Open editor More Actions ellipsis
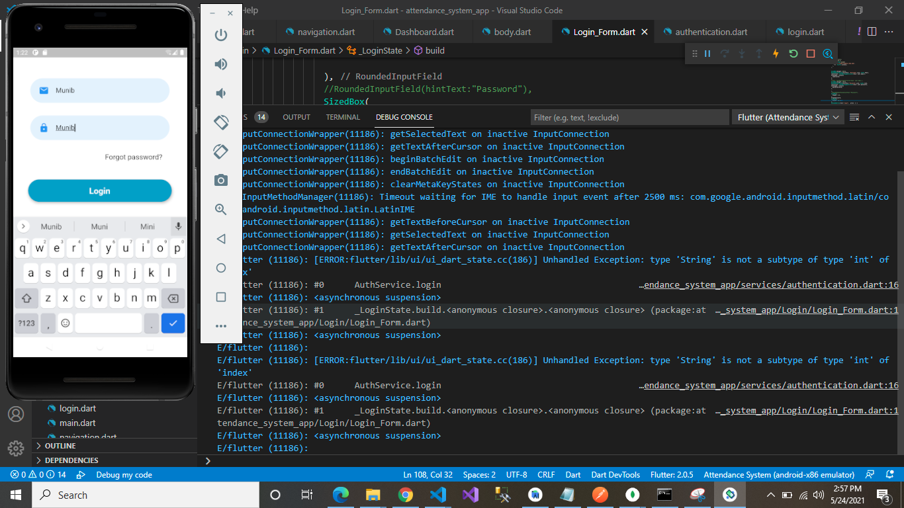904x508 pixels. coord(889,32)
